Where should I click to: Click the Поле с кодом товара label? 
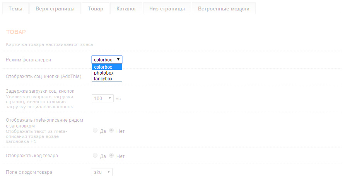tap(29, 172)
